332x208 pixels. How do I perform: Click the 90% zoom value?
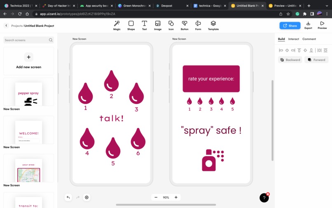166,197
